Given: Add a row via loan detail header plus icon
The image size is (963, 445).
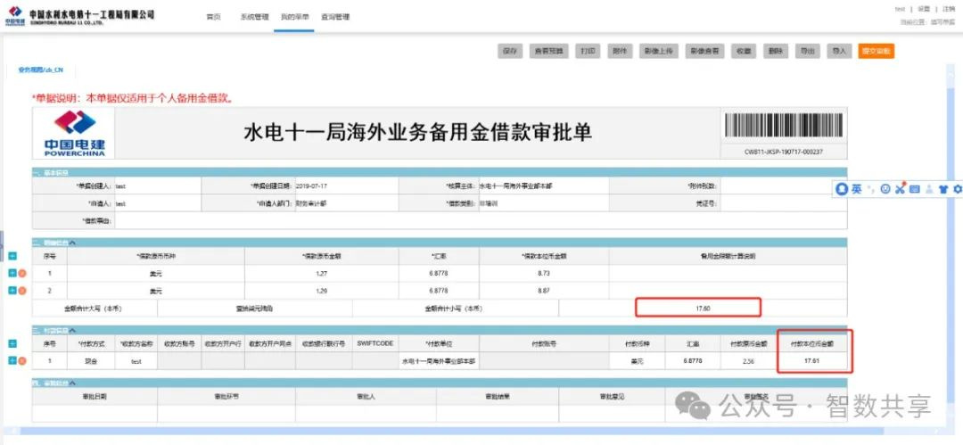Looking at the screenshot, I should [12, 256].
